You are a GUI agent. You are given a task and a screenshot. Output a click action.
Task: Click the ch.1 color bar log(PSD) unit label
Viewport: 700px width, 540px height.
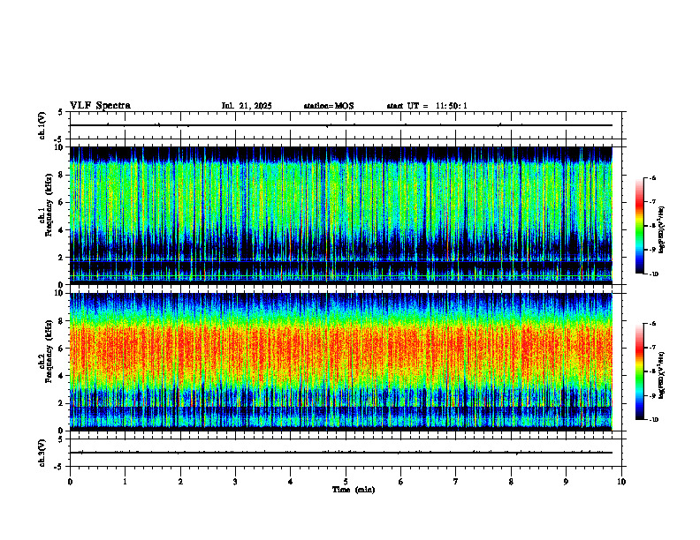click(662, 230)
